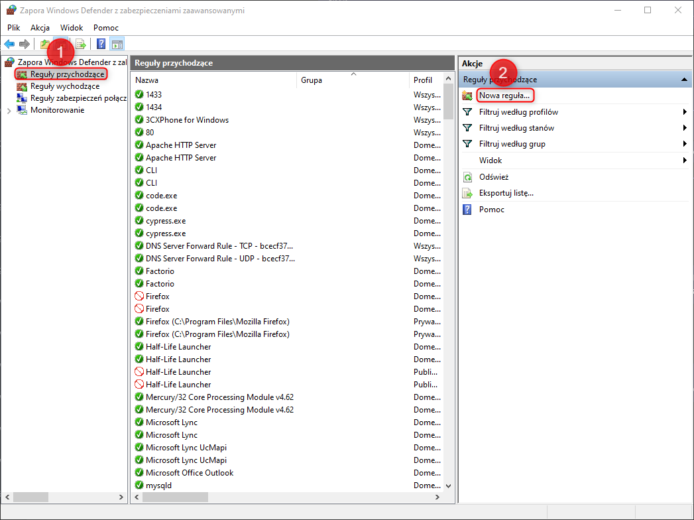Sort rules by the Profil column header
This screenshot has width=694, height=520.
(x=426, y=80)
